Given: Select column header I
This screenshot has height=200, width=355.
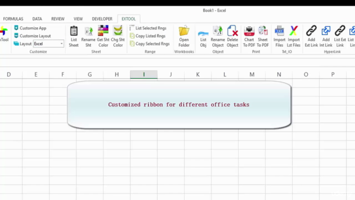Looking at the screenshot, I should click(x=144, y=74).
